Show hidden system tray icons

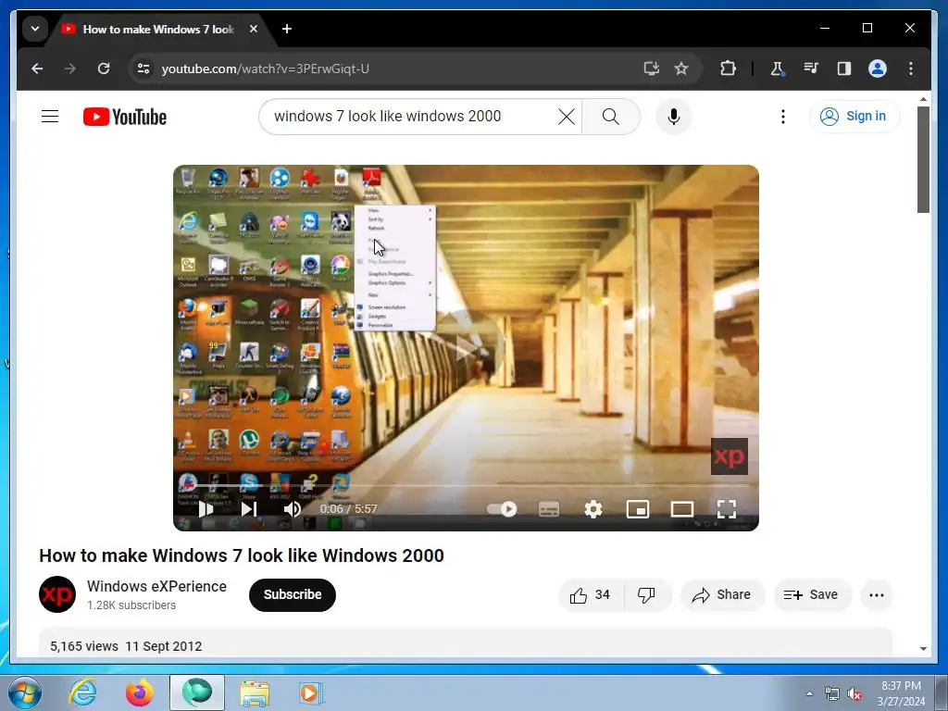coord(809,693)
